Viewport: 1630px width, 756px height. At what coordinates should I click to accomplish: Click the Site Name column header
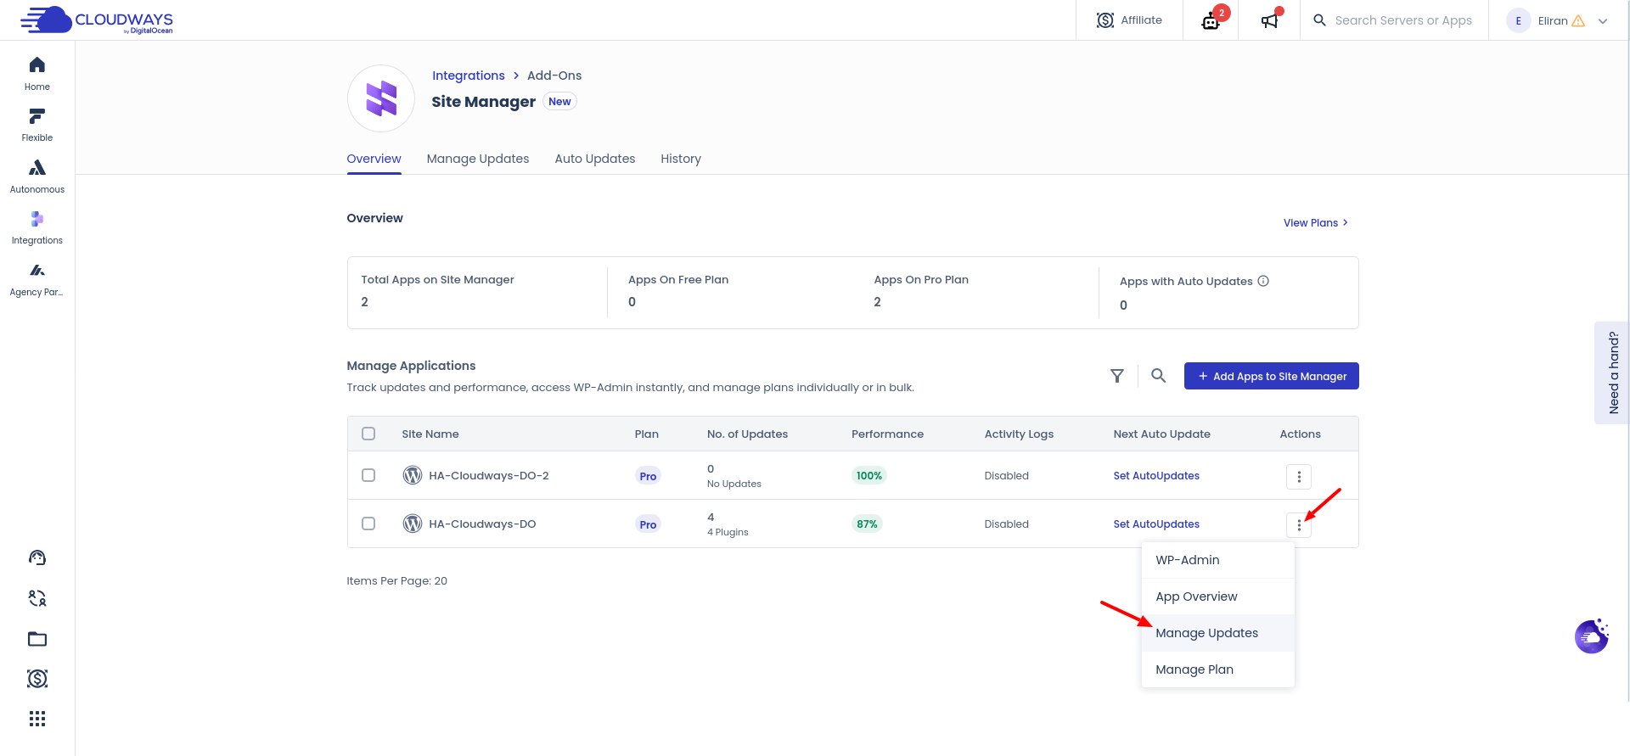point(430,434)
